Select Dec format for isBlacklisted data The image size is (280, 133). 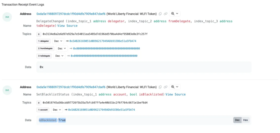(237, 120)
